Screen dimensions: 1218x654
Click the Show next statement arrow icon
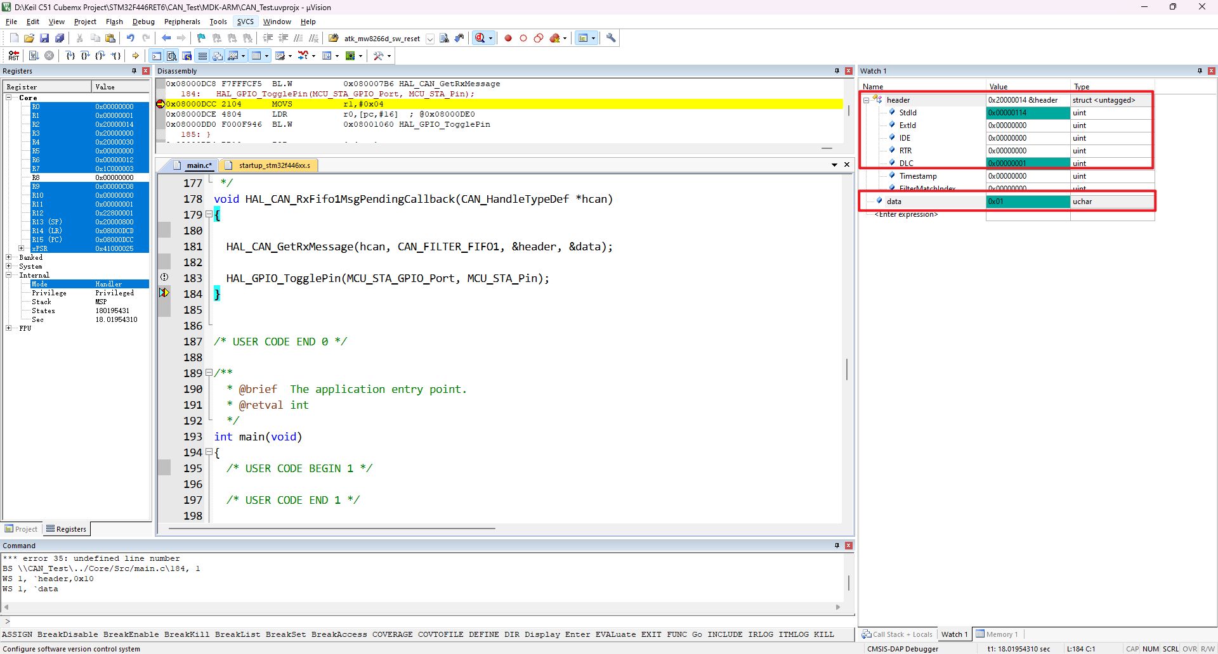136,56
